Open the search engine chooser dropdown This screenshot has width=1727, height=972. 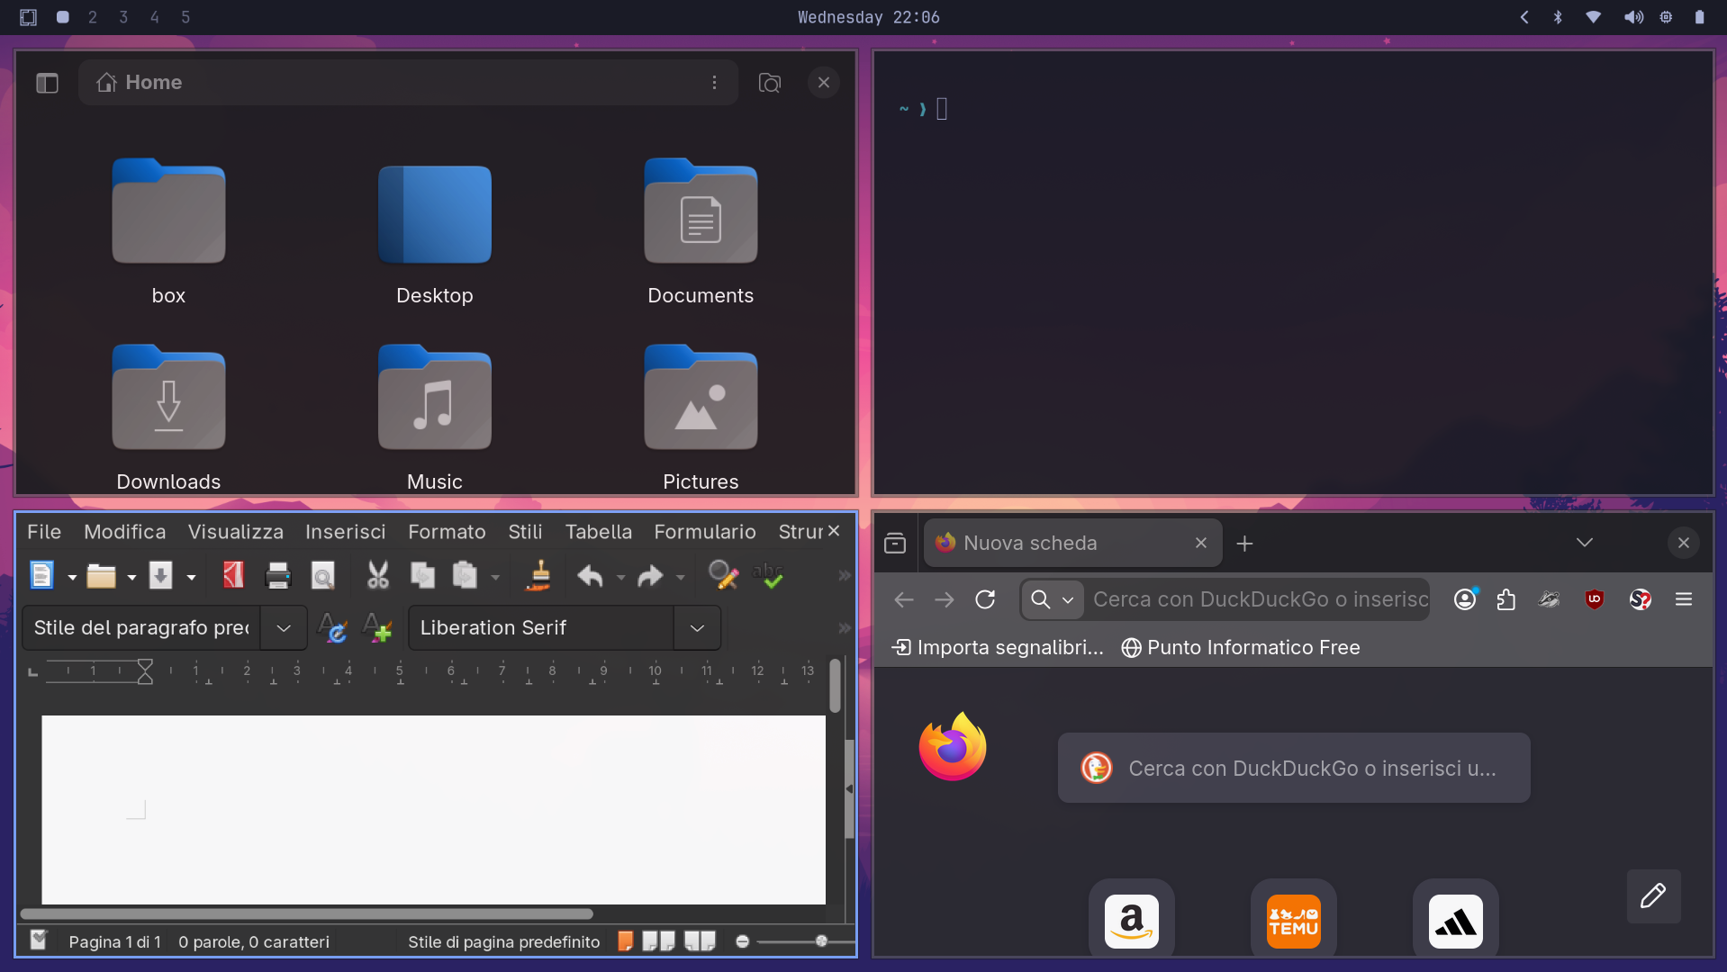1052,599
